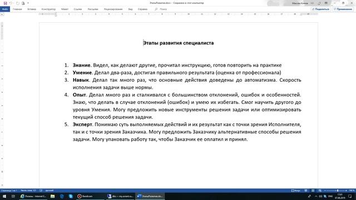Undo the last action in Word

tap(11, 3)
